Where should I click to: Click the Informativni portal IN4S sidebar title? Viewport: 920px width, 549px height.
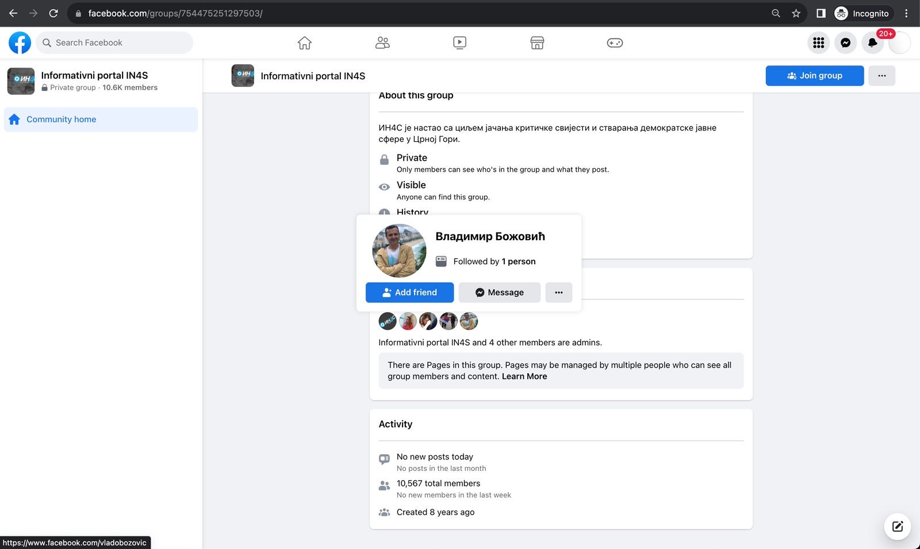click(x=94, y=75)
